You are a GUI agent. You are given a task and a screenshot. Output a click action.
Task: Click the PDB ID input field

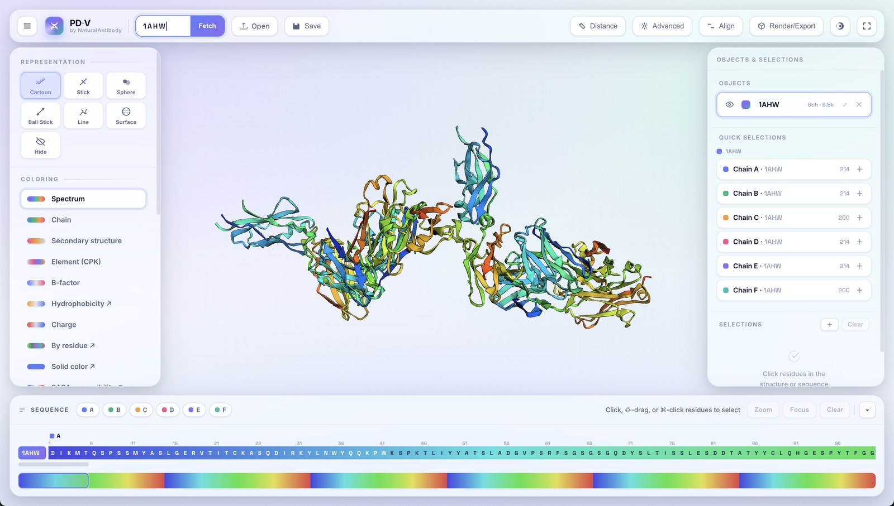point(163,26)
